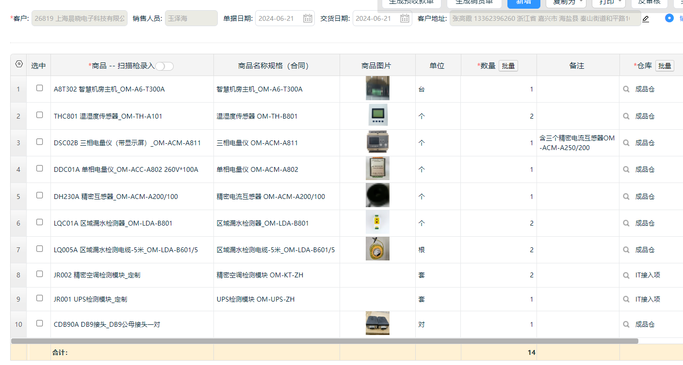Viewport: 683px width, 365px height.
Task: Check the checkbox for row 3 DSC02B
Action: [x=39, y=142]
